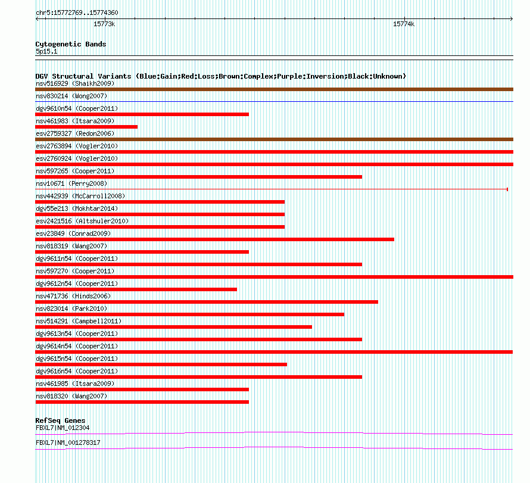Click the red bar under esv2421516
This screenshot has width=530, height=483.
click(160, 227)
